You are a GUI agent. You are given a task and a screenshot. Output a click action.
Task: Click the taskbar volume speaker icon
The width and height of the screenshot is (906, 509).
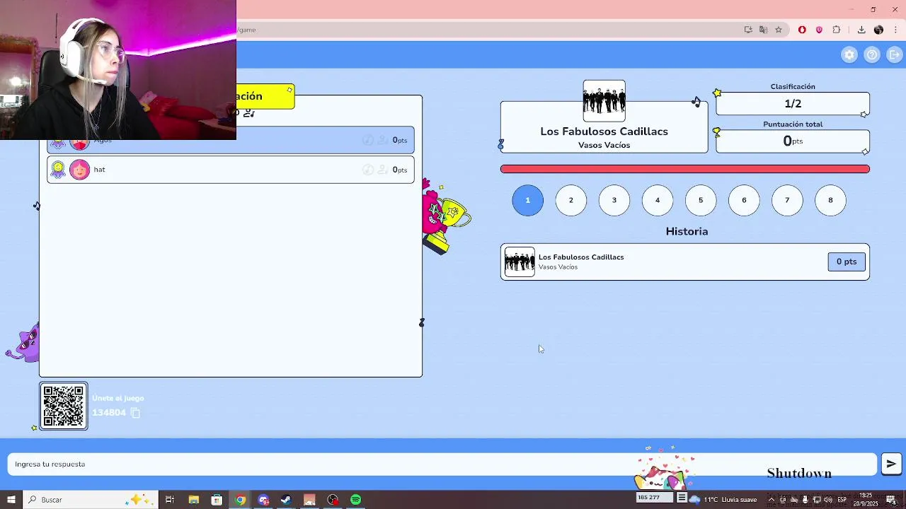pos(828,500)
